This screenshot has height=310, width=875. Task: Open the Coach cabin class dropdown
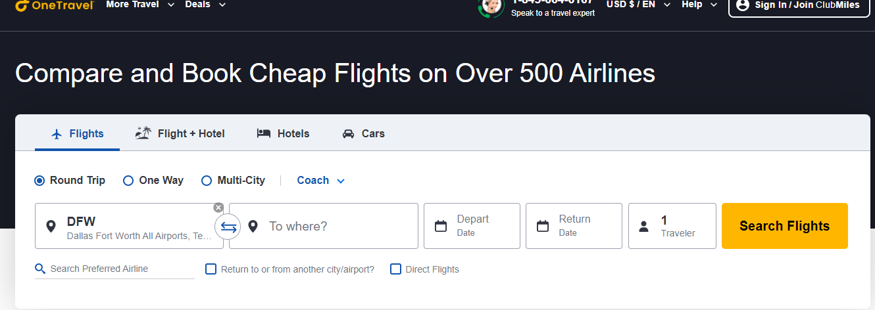(321, 181)
